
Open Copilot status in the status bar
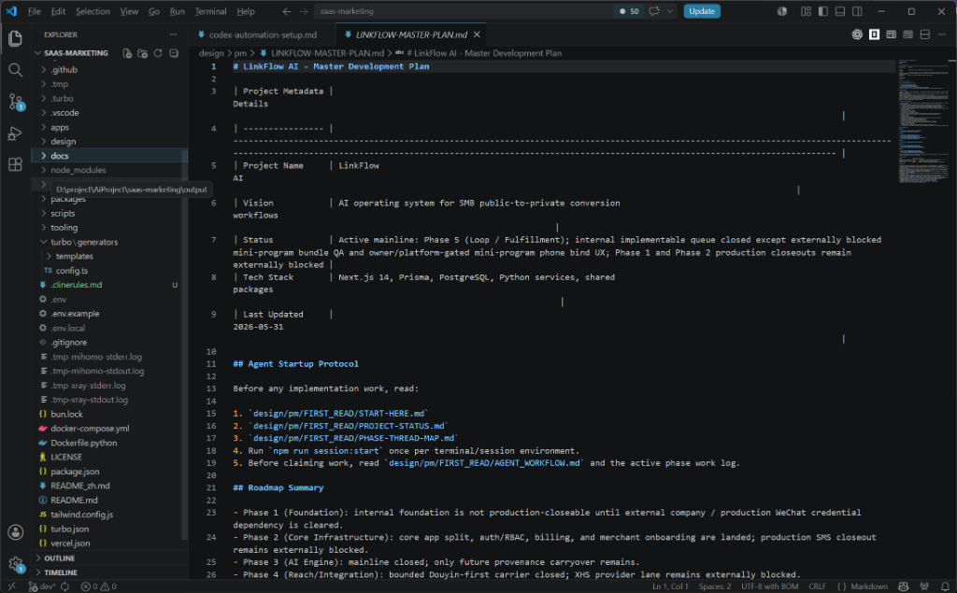coord(904,586)
